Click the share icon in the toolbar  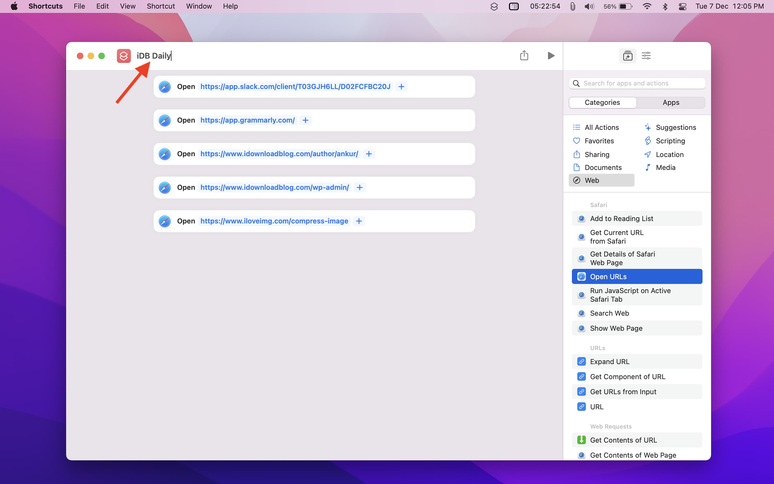(524, 56)
